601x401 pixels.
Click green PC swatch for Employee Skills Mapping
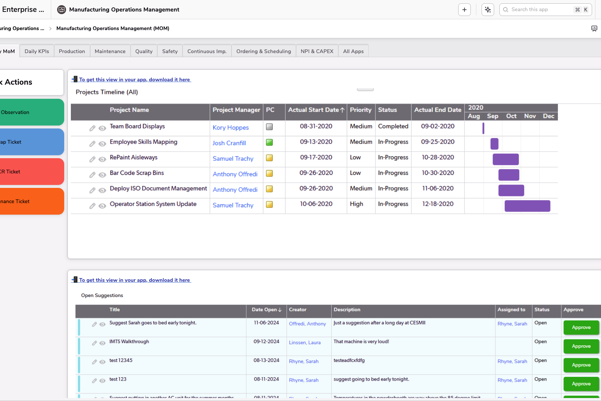pos(269,142)
